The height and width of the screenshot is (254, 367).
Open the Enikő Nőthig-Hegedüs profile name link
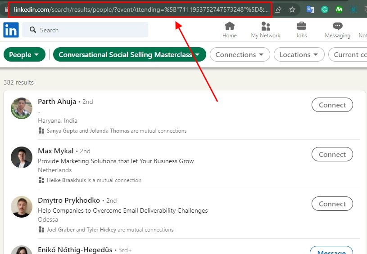75,250
